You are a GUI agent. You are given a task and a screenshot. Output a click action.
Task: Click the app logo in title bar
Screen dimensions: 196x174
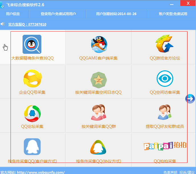tap(2, 5)
